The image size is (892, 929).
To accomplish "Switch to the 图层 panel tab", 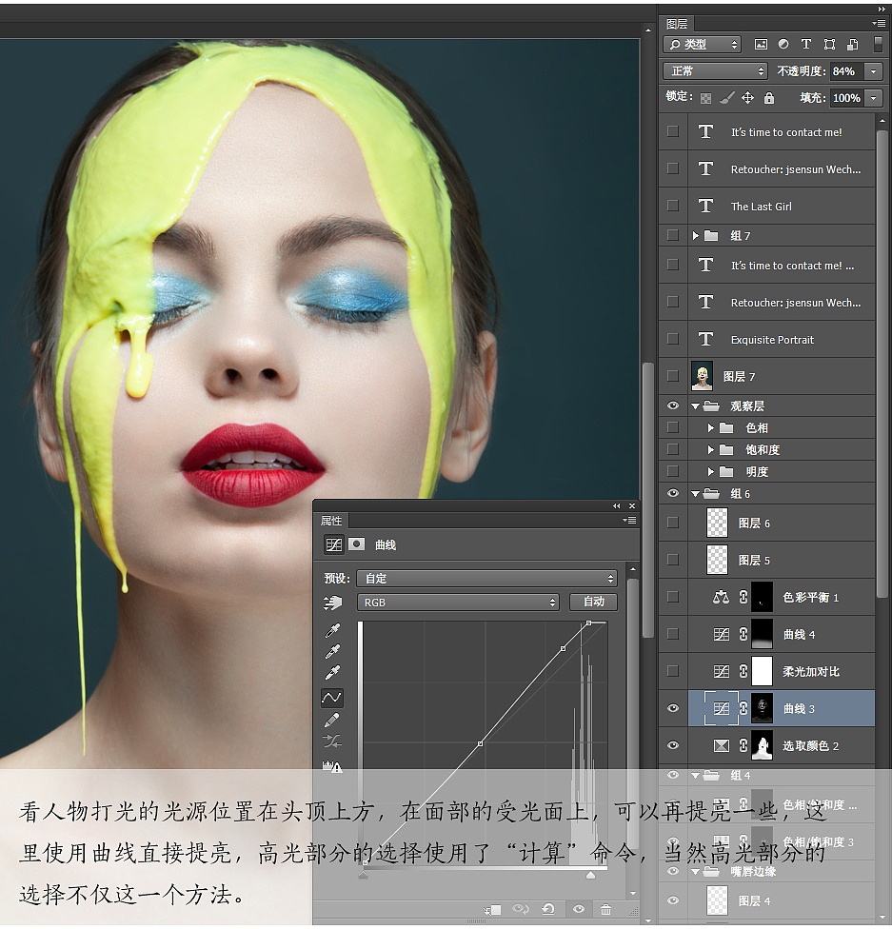I will click(x=677, y=24).
